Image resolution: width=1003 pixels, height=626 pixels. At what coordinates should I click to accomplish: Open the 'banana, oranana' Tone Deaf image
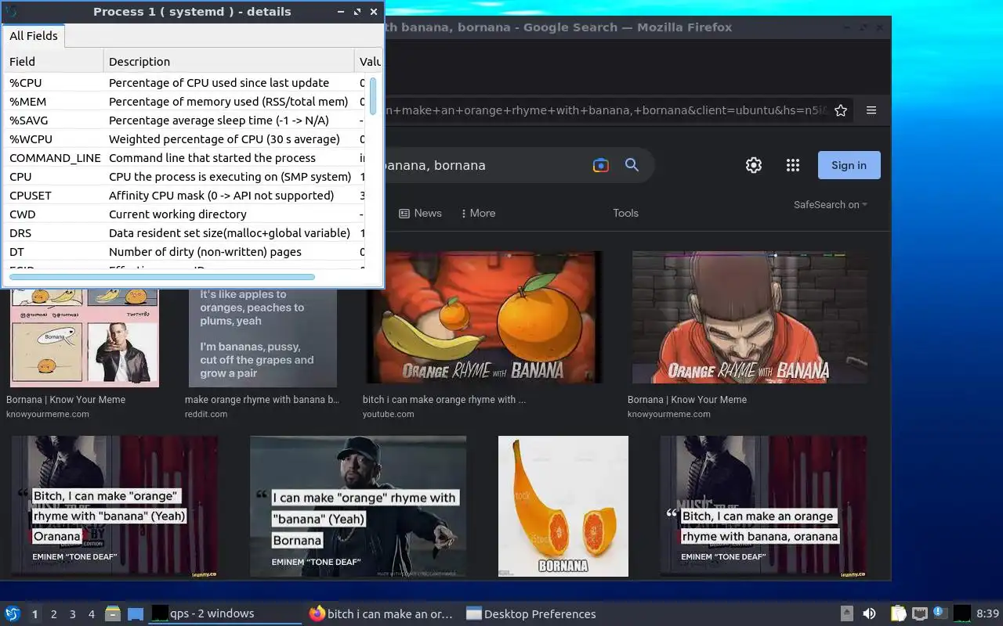[x=764, y=506]
